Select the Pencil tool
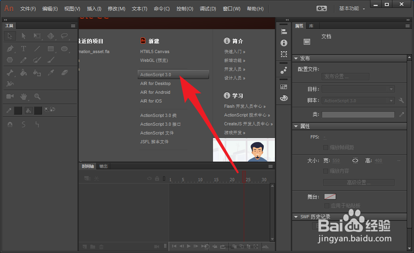 click(24, 60)
